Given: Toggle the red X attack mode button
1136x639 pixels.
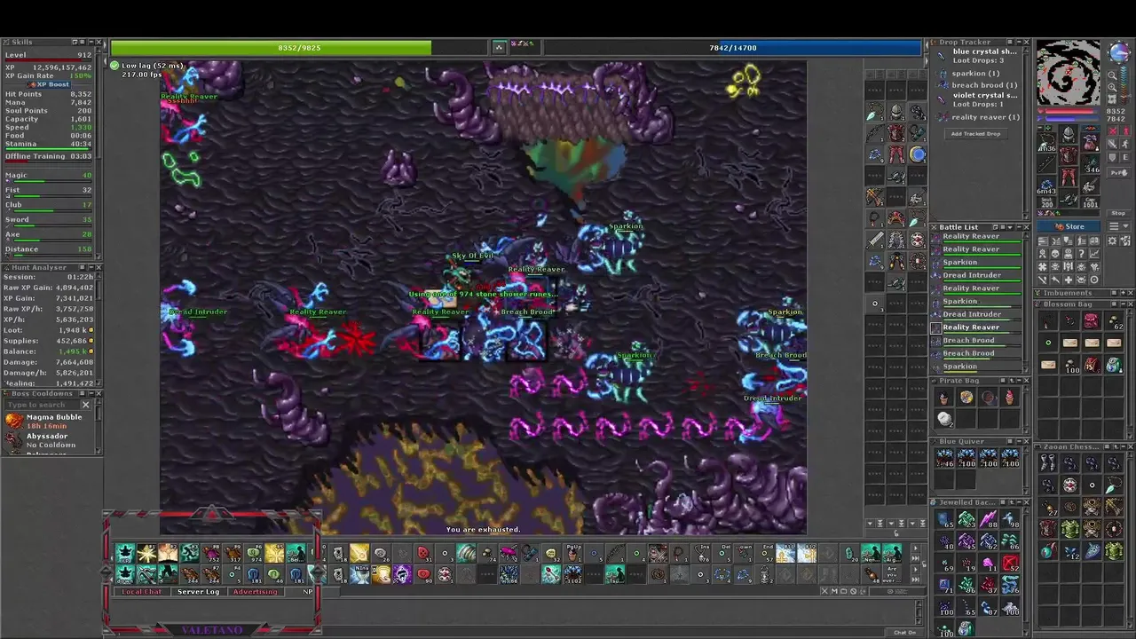Looking at the screenshot, I should (x=1112, y=130).
